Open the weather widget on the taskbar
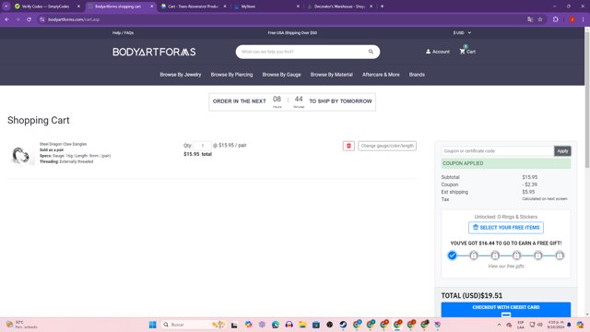590x332 pixels. point(22,325)
